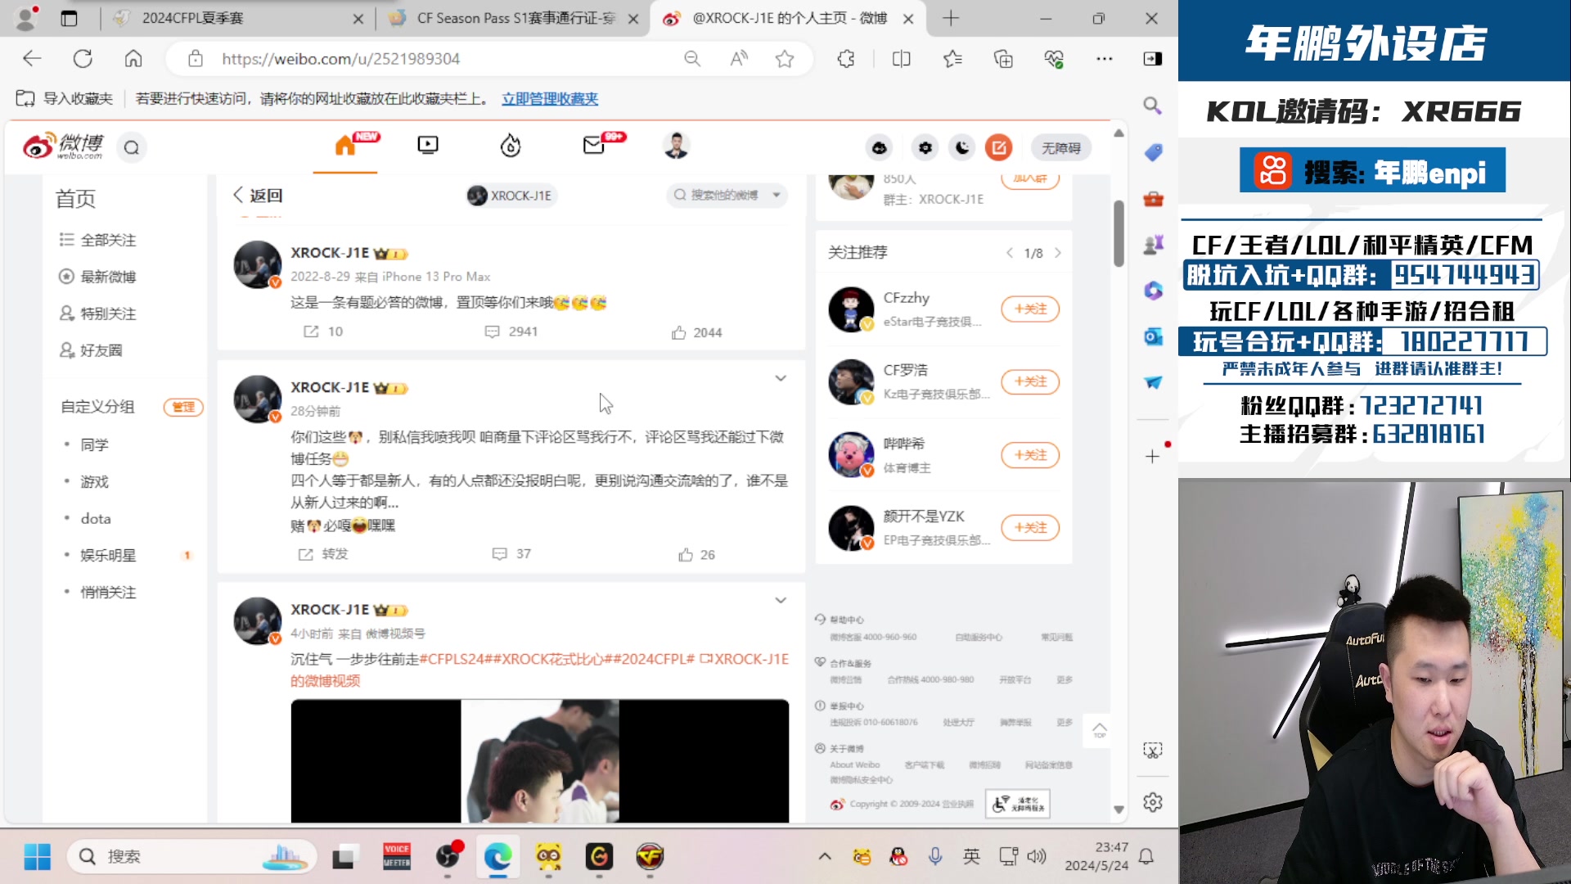
Task: Compose a new post with the orange pencil icon
Action: point(998,147)
